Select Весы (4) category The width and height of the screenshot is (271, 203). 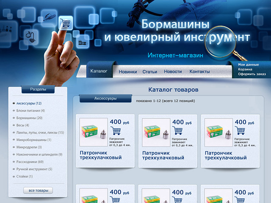(22, 125)
